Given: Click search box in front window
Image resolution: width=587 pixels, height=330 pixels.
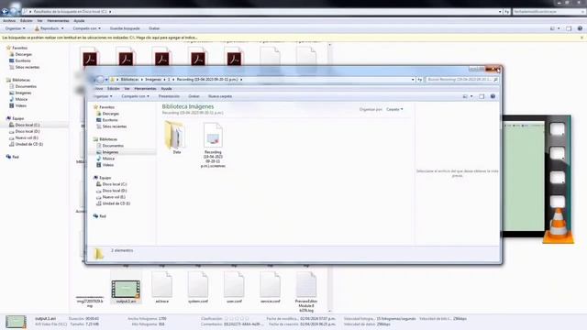Looking at the screenshot, I should (462, 80).
